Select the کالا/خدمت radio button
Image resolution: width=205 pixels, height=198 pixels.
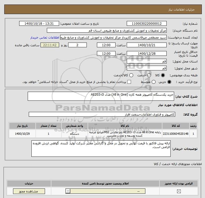(x=131, y=75)
